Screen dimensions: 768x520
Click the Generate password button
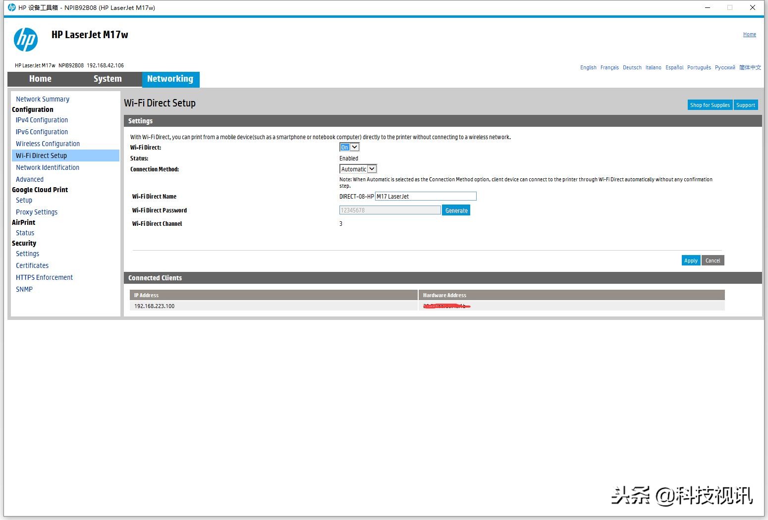pos(456,210)
